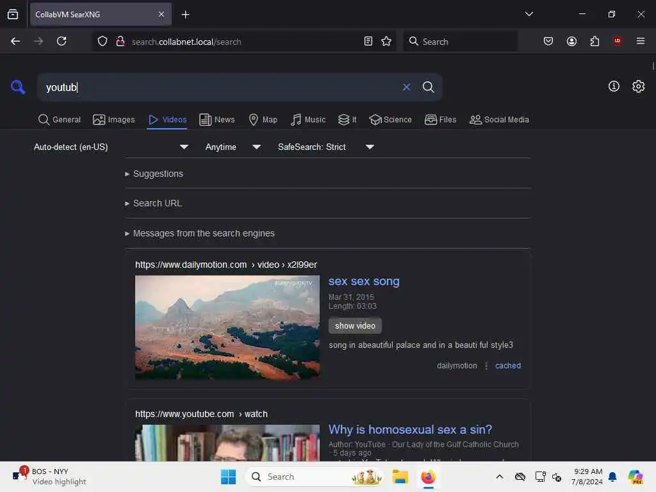The height and width of the screenshot is (492, 656).
Task: Open the Pocket save icon
Action: pyautogui.click(x=548, y=41)
